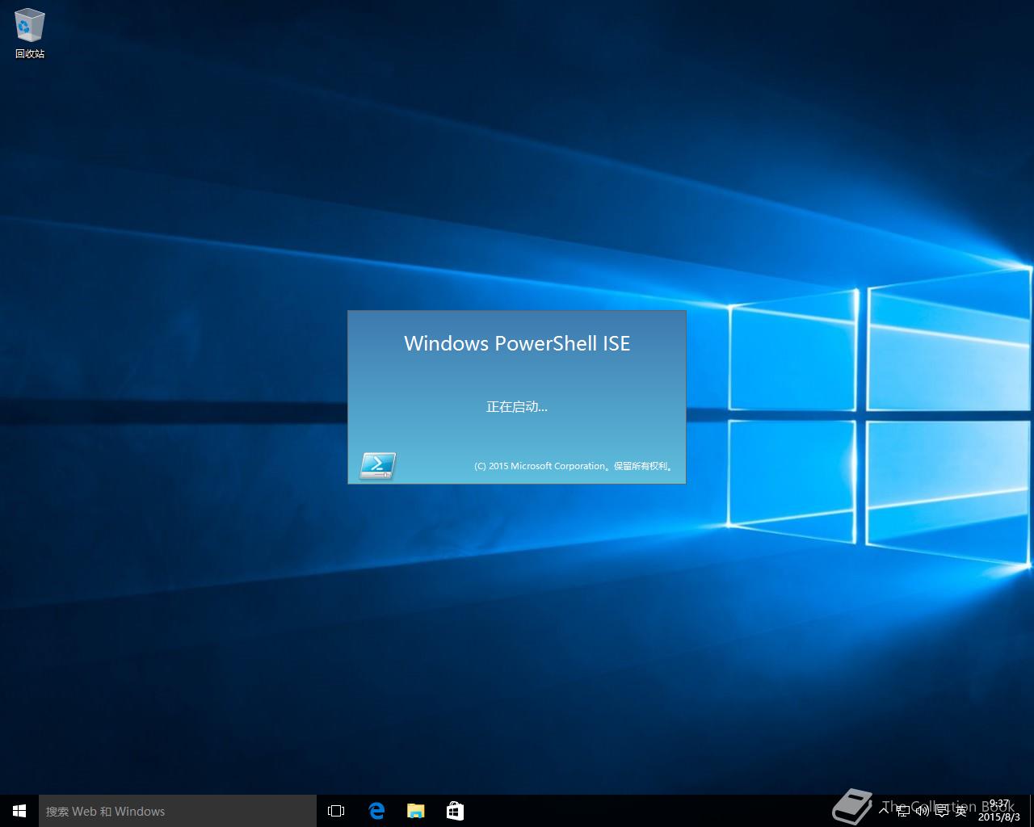Click the PowerShell icon on splash screen
Image resolution: width=1034 pixels, height=827 pixels.
point(377,465)
